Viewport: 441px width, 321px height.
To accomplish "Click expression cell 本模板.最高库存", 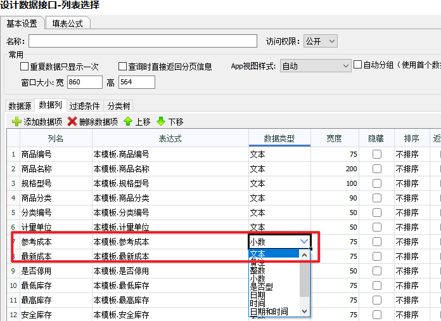I will (170, 300).
